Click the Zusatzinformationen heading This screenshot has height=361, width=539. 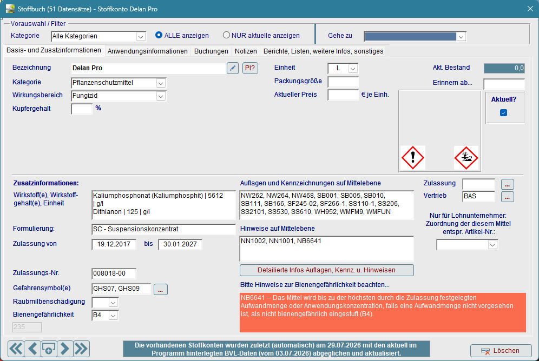(x=45, y=183)
